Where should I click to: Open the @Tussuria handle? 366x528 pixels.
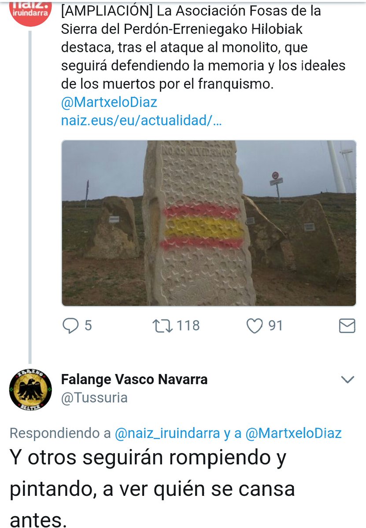coord(94,398)
